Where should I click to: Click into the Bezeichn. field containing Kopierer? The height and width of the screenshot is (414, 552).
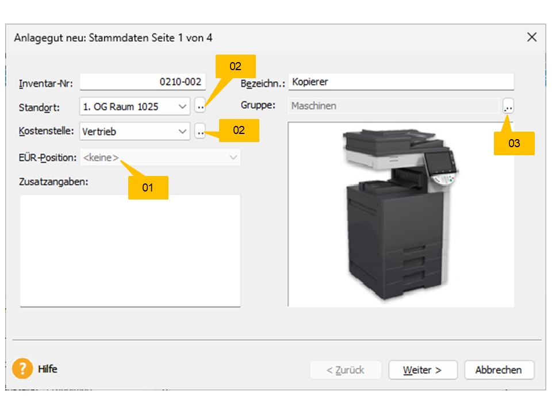401,82
